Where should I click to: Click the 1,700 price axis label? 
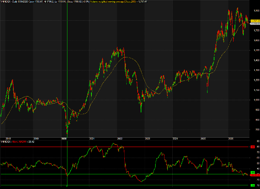pos(256,31)
